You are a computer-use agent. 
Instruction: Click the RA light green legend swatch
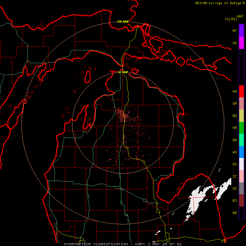pos(241,140)
